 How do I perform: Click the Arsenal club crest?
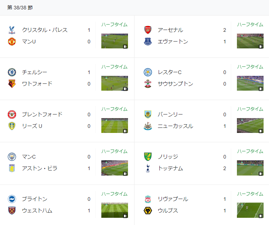coord(147,30)
